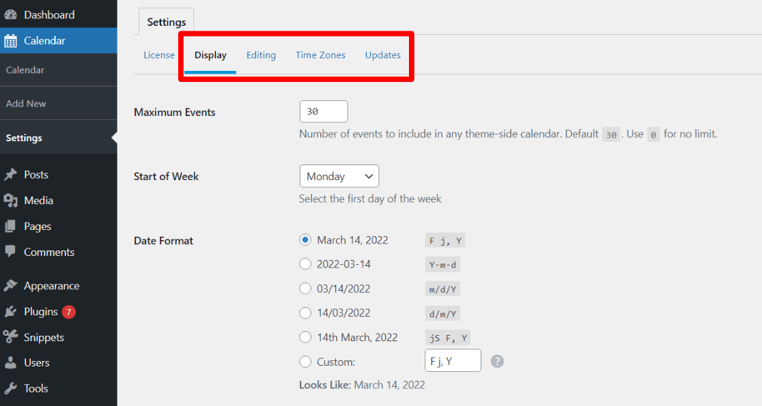Choose the 14th March, 2022 format

(x=305, y=336)
